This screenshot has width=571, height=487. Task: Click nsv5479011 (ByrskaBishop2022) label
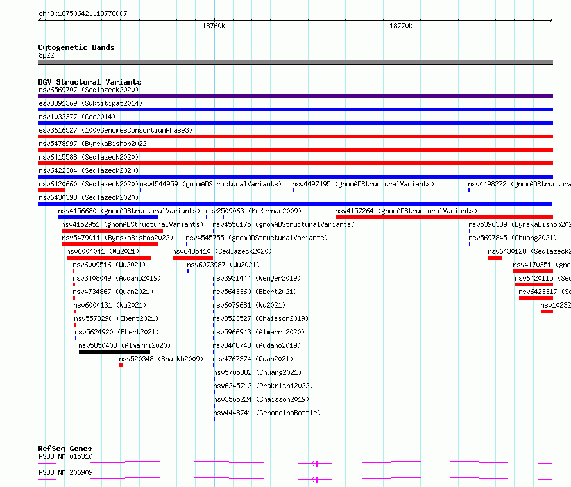tap(117, 238)
